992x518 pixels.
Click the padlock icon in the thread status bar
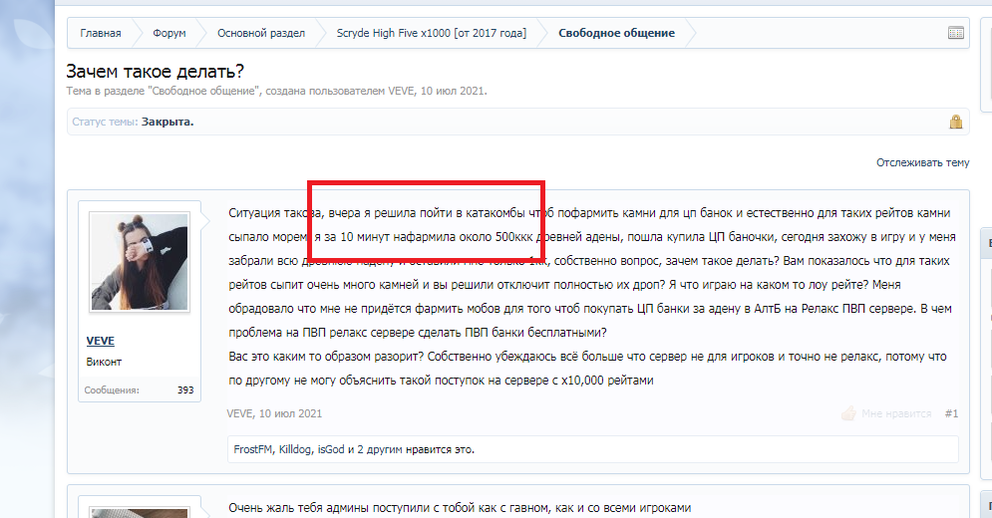pyautogui.click(x=955, y=123)
